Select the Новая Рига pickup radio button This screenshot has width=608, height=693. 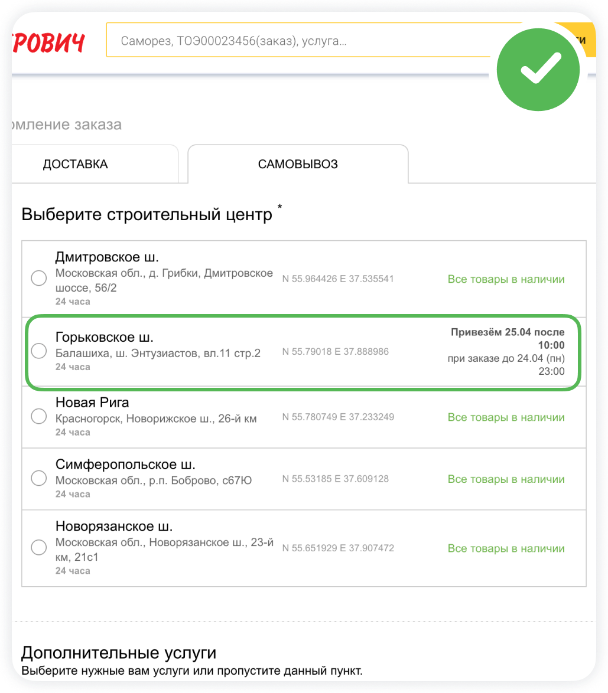tap(38, 416)
